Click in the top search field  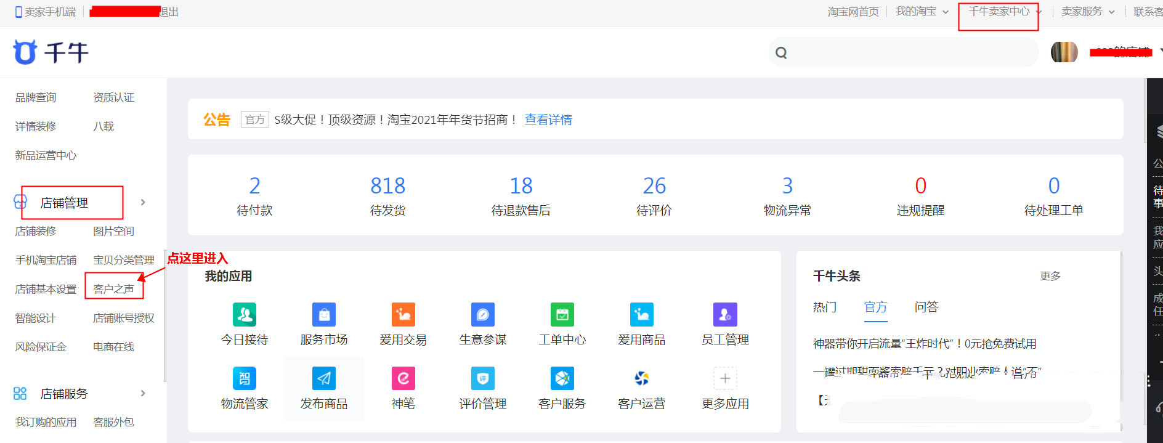pos(903,52)
